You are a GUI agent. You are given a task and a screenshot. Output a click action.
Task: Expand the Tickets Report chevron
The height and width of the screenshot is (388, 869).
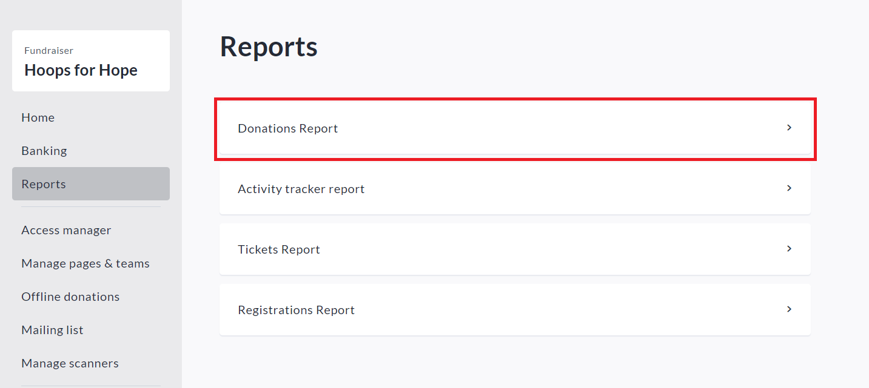click(788, 249)
